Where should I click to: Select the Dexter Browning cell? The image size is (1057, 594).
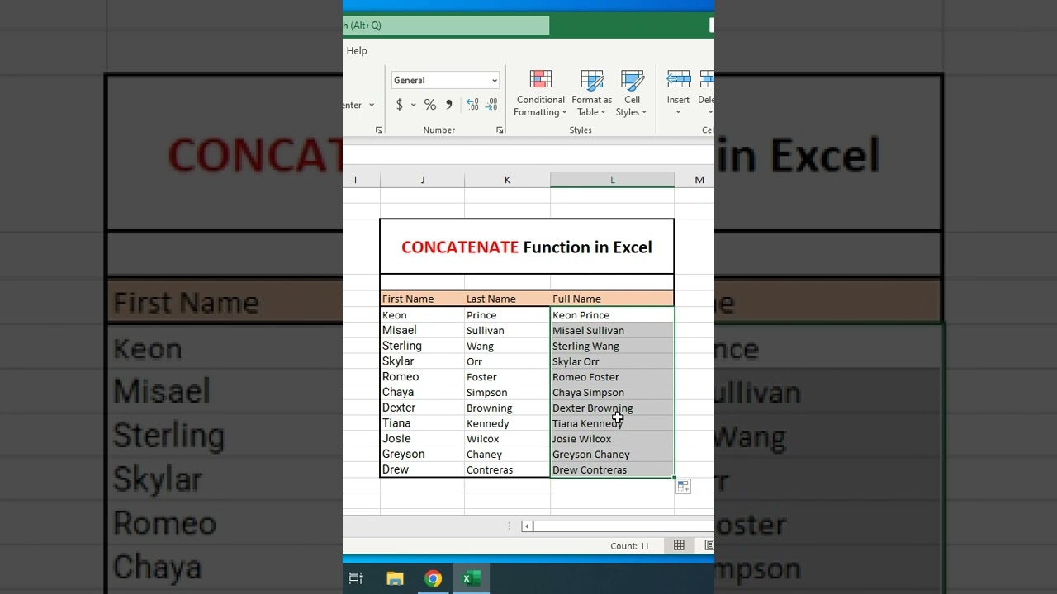[x=612, y=408]
